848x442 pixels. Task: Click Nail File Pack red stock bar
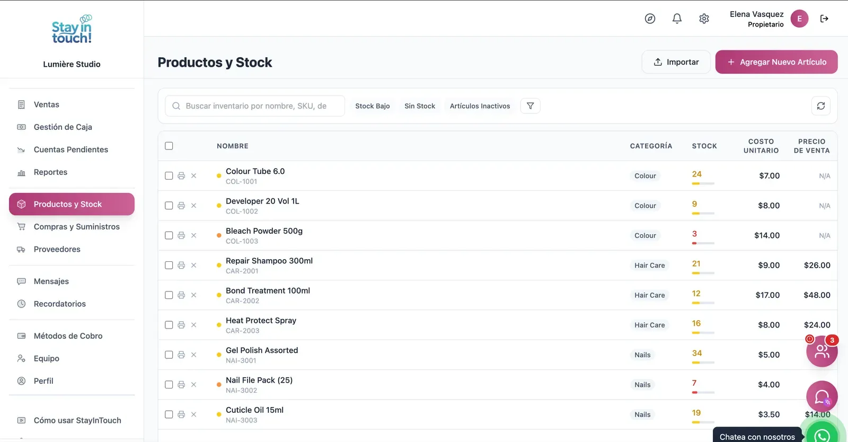point(703,392)
